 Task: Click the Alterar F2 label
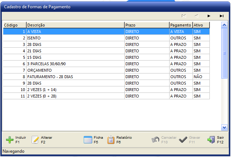(x=47, y=140)
